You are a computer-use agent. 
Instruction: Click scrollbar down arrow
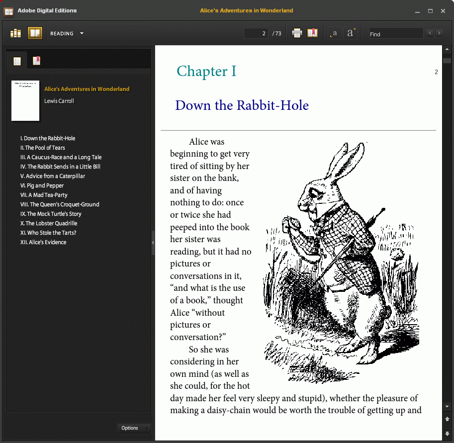pos(447,407)
